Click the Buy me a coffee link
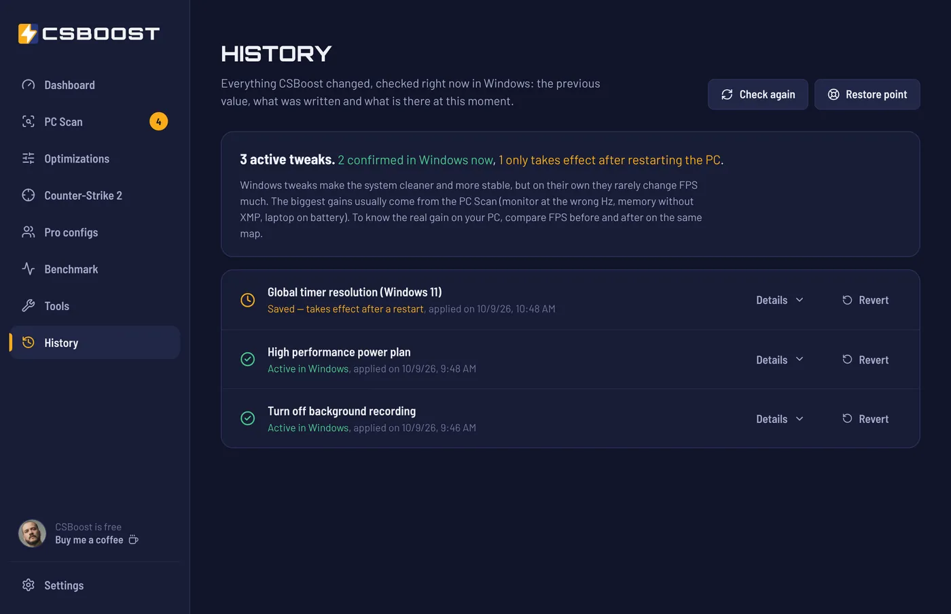This screenshot has width=951, height=614. (96, 540)
